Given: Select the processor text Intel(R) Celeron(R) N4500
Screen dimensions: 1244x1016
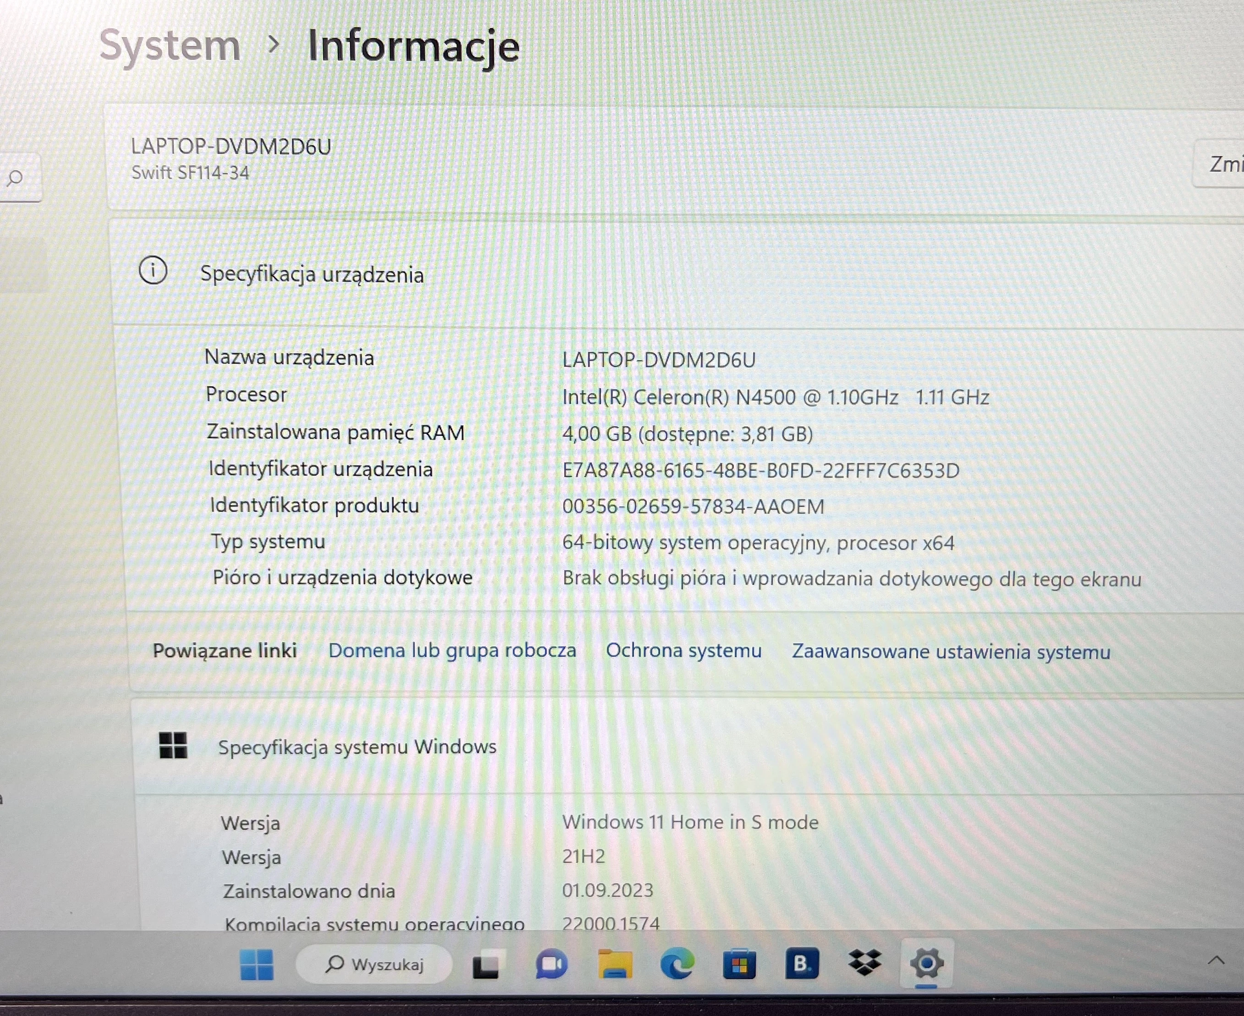Looking at the screenshot, I should [678, 397].
